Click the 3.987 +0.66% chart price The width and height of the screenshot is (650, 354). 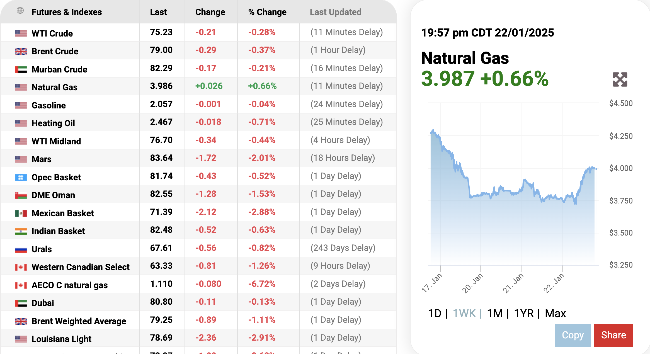pos(485,79)
